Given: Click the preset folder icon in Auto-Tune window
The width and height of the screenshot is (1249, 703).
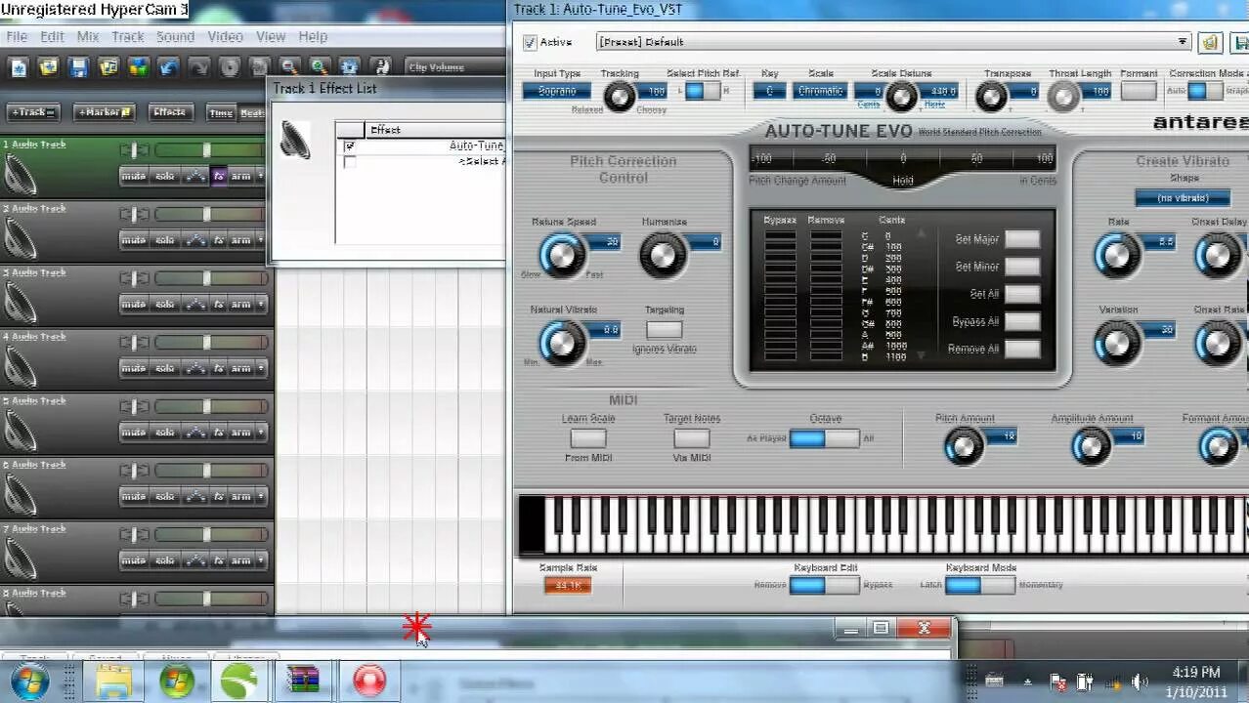Looking at the screenshot, I should [x=1210, y=42].
